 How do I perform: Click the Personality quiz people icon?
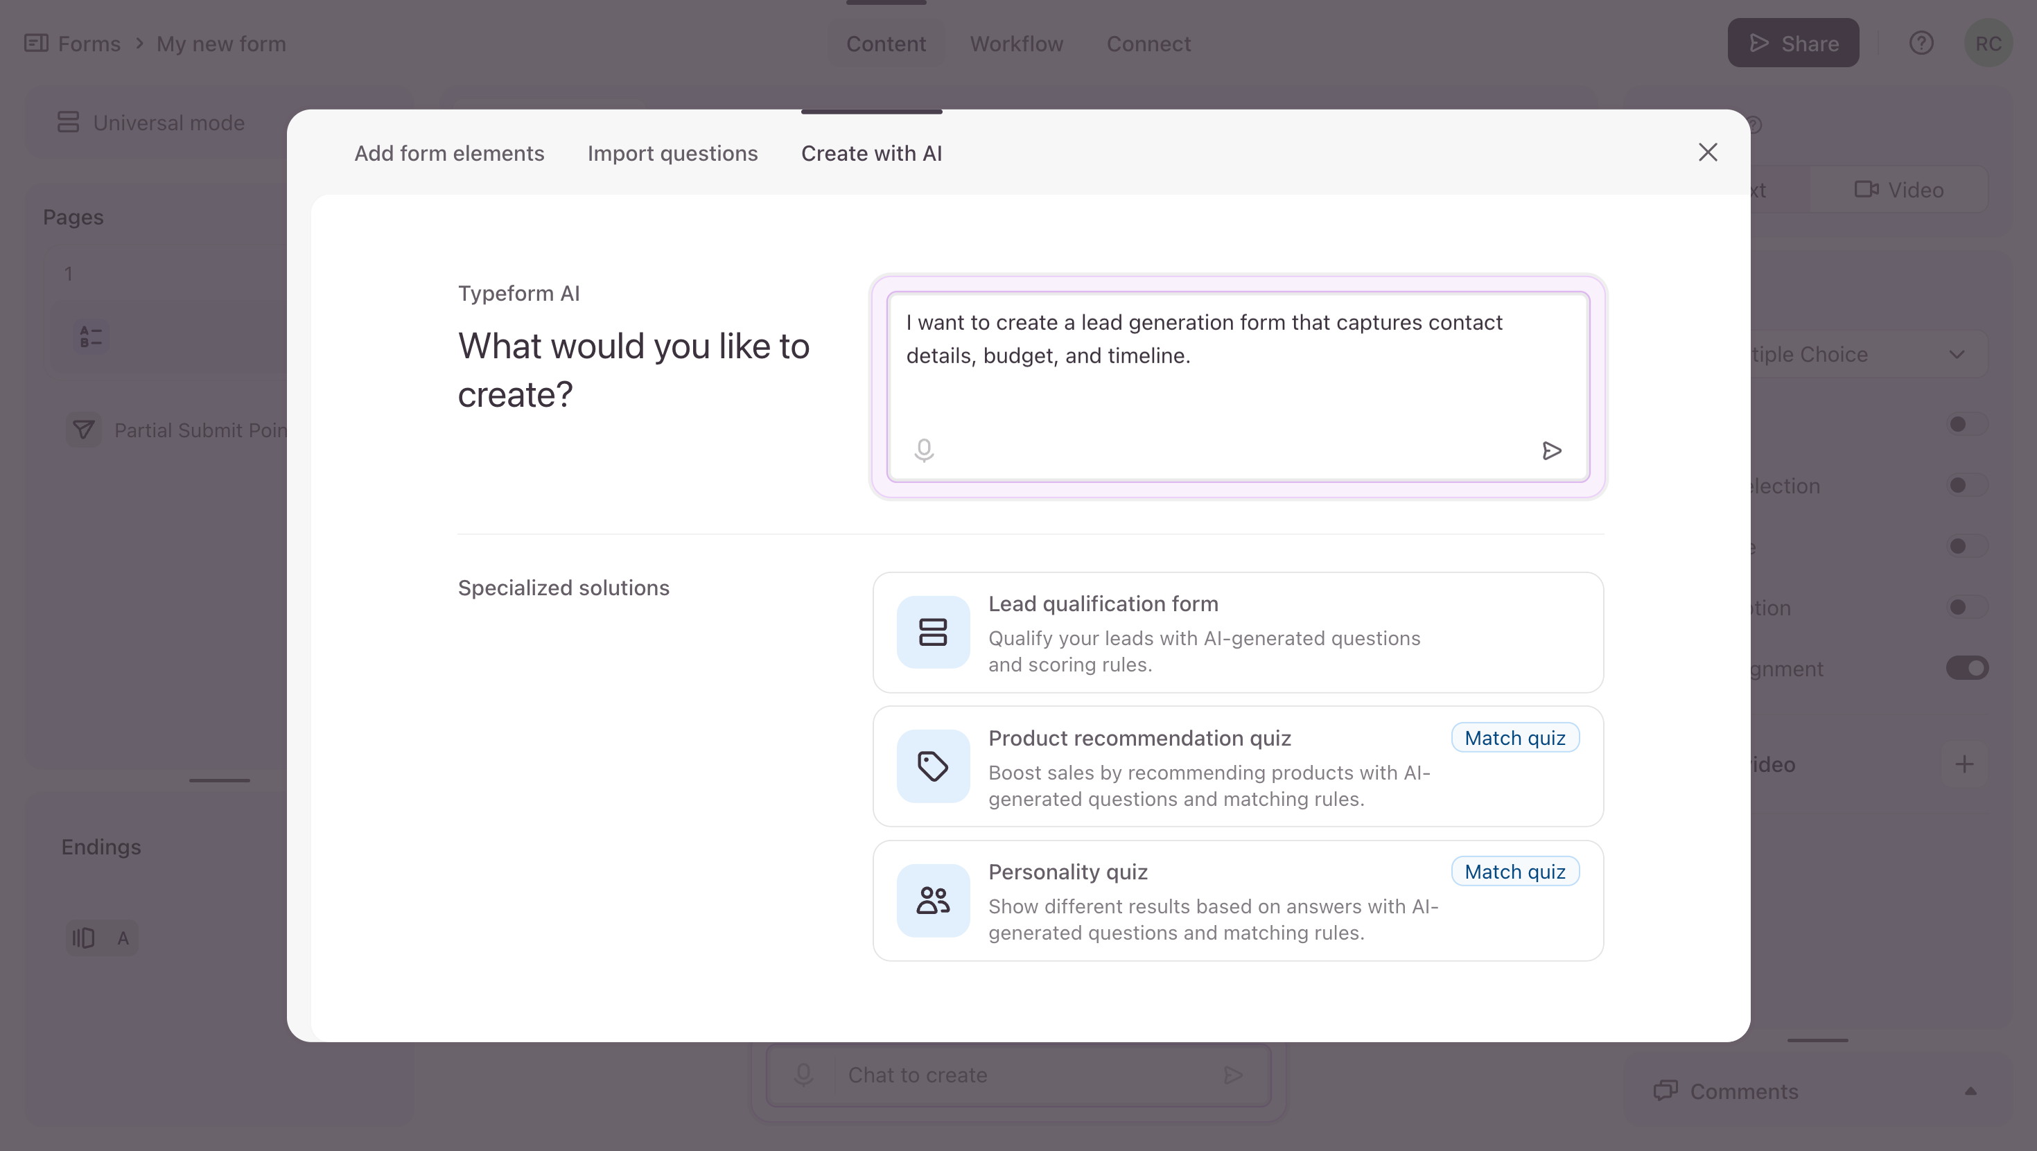[933, 899]
